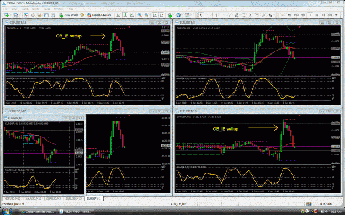Screen dimensions: 345x215
Task: Open the Windows Start button
Action: pyautogui.click(x=7, y=212)
